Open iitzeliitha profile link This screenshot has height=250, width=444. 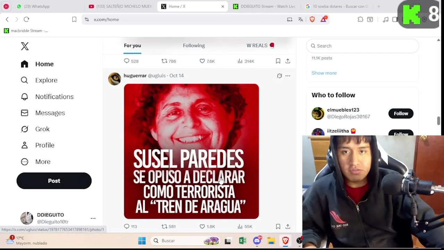point(341,131)
